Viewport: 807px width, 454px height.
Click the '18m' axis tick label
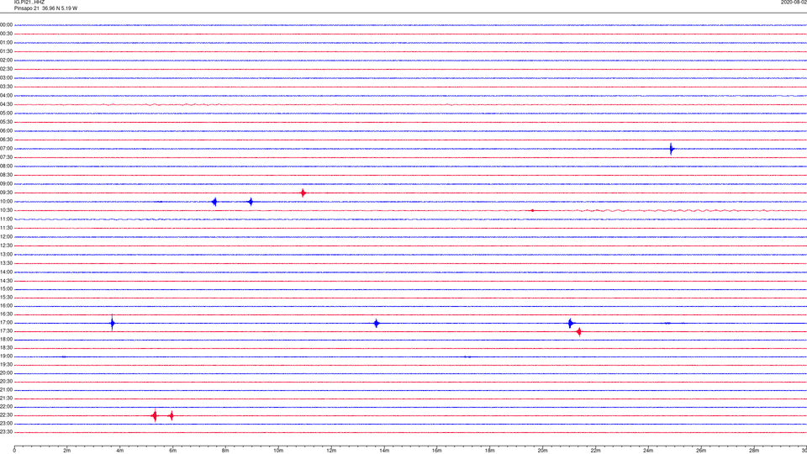(x=490, y=451)
